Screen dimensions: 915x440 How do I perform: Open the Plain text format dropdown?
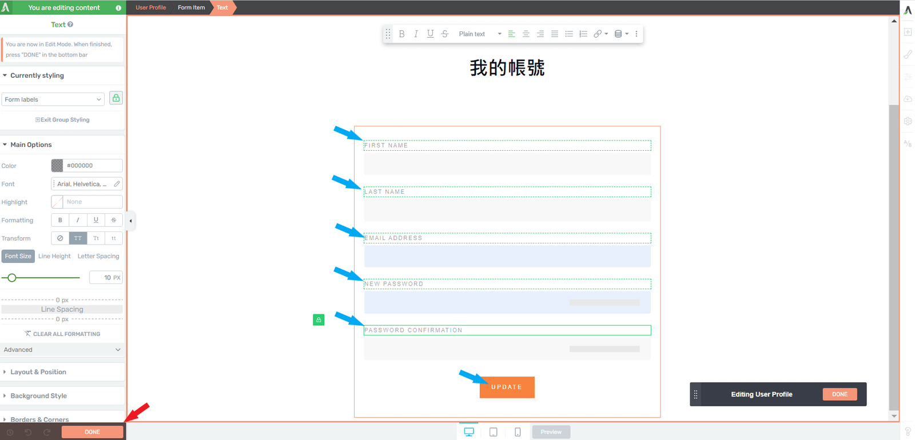coord(480,34)
